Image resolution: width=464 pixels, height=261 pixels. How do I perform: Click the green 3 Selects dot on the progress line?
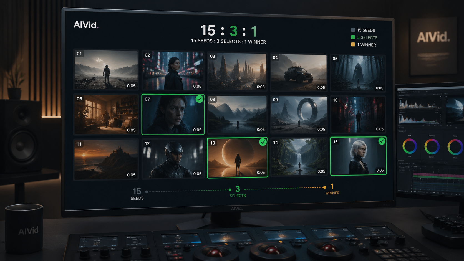[230, 190]
